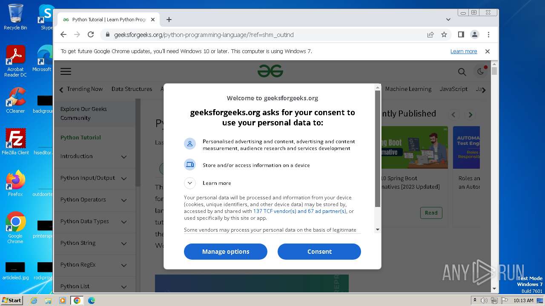Reload the page with refresh icon
This screenshot has width=545, height=306.
[91, 35]
